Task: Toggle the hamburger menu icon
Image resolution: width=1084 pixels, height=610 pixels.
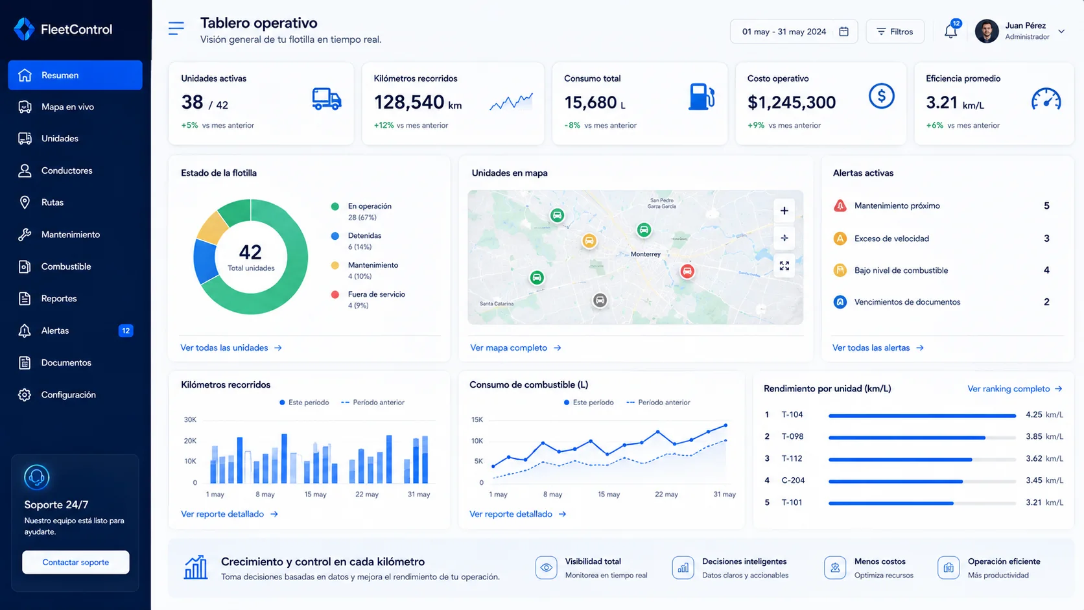Action: coord(176,29)
